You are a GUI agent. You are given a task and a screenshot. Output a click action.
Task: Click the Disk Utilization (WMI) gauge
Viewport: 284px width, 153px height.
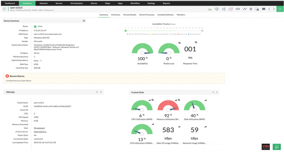(x=194, y=106)
